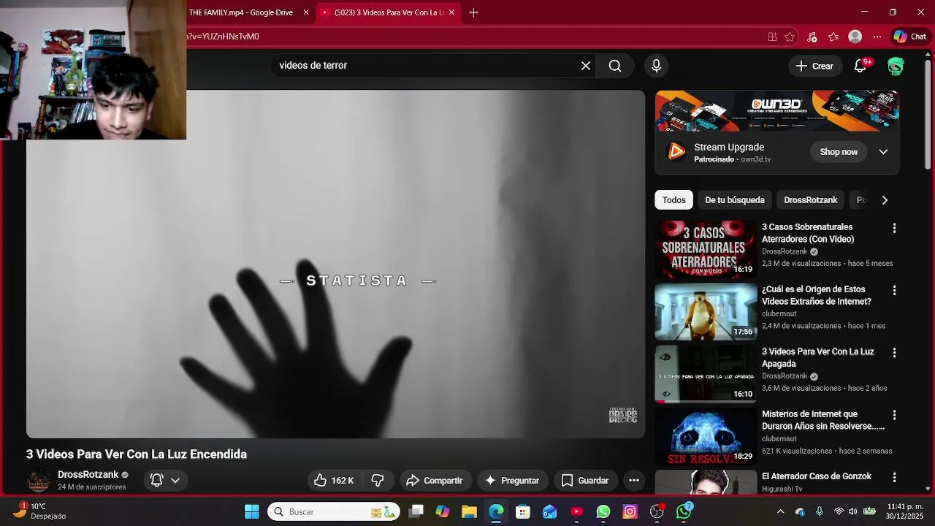Open File Explorer from the taskbar
The image size is (935, 526).
pyautogui.click(x=469, y=511)
